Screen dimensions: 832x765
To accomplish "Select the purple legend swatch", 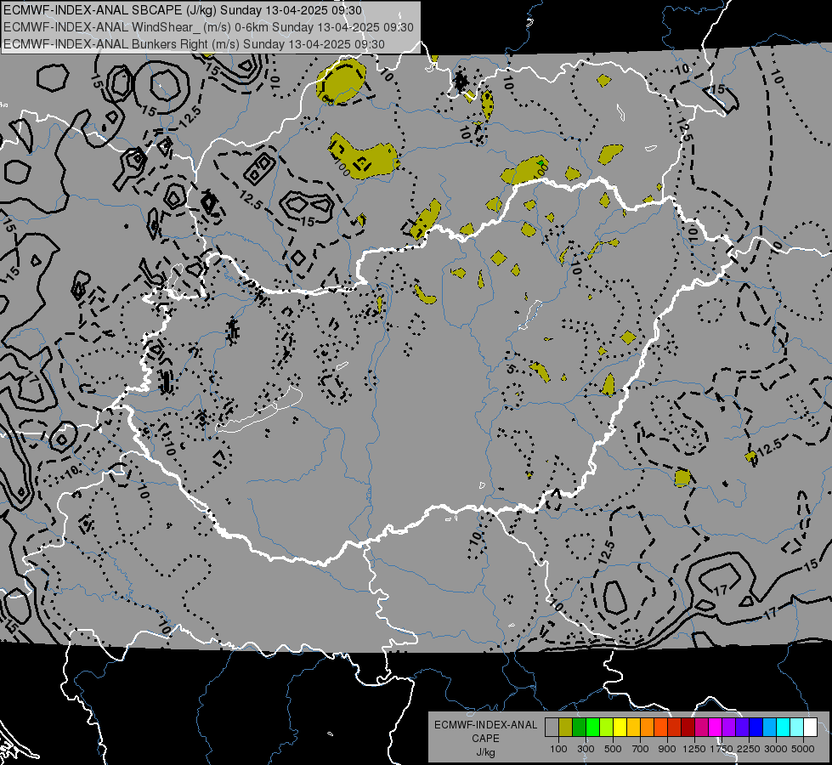I will click(x=729, y=728).
